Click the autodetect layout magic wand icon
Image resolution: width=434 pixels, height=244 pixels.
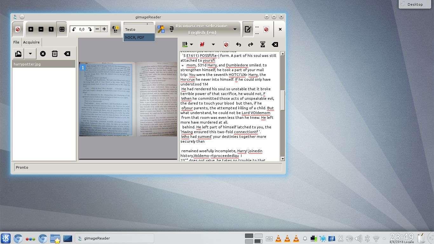point(161,29)
